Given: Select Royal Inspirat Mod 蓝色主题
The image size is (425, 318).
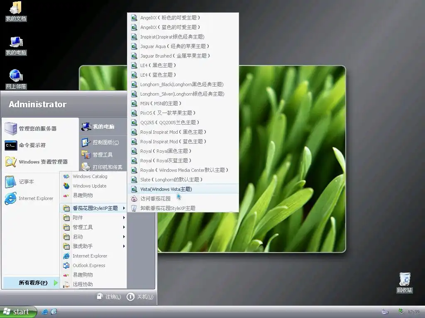Looking at the screenshot, I should (x=183, y=142).
